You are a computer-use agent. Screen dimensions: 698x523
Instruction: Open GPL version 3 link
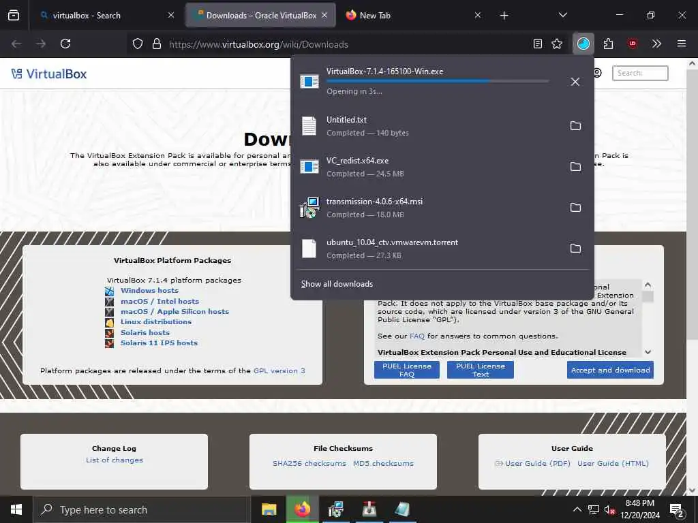pos(279,370)
